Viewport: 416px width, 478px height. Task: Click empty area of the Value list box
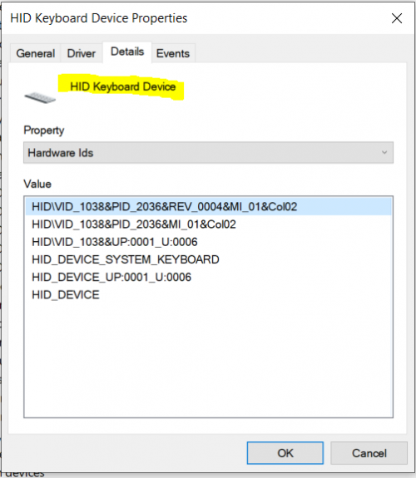pos(208,360)
